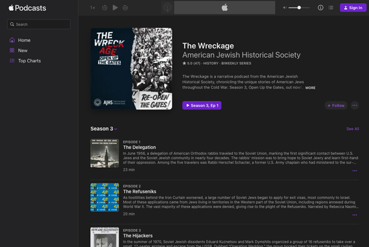The image size is (369, 247).
Task: Click the search magnifier icon
Action: click(12, 24)
